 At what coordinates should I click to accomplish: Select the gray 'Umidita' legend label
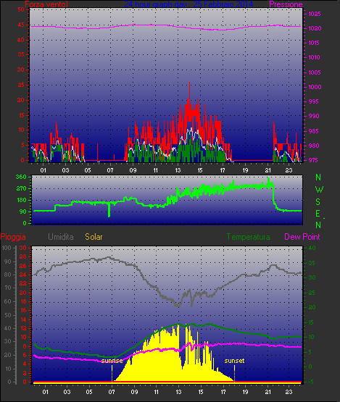click(x=61, y=237)
